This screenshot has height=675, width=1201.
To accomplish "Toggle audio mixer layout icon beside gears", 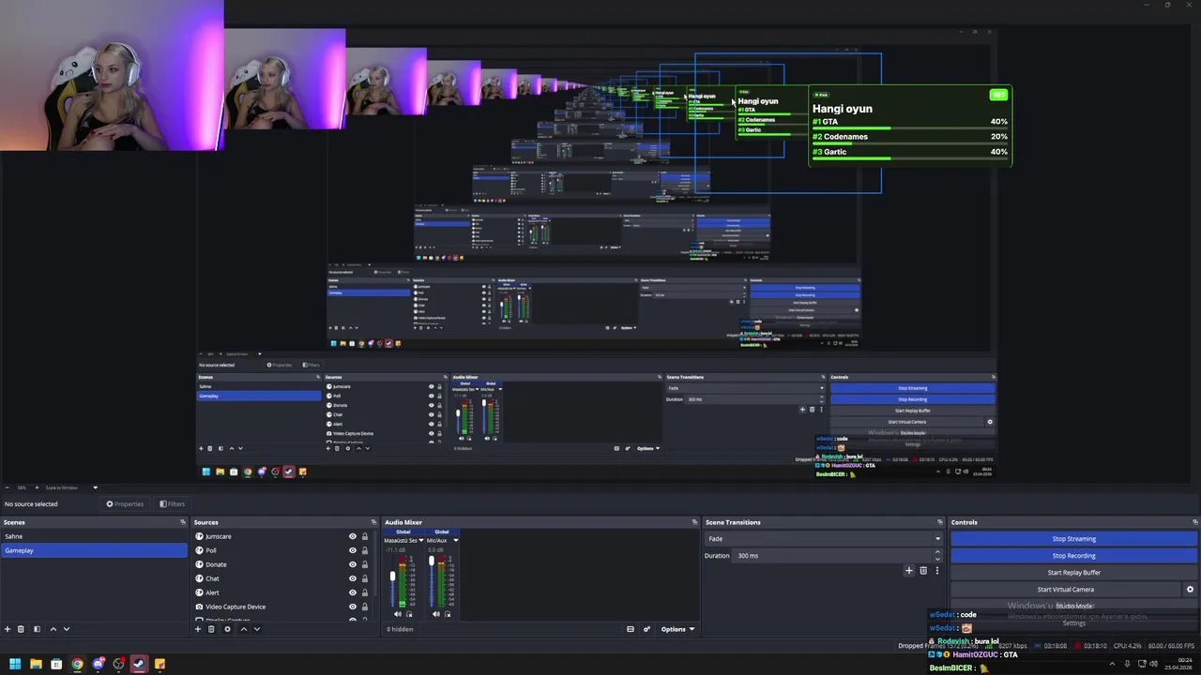I will pos(631,629).
